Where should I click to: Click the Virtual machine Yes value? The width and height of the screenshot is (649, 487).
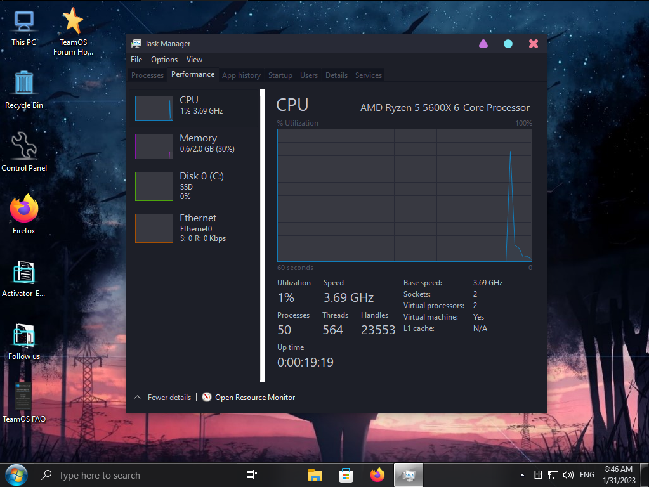pyautogui.click(x=478, y=317)
